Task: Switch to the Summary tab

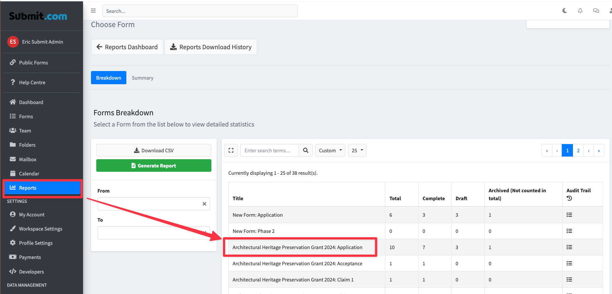Action: 143,78
